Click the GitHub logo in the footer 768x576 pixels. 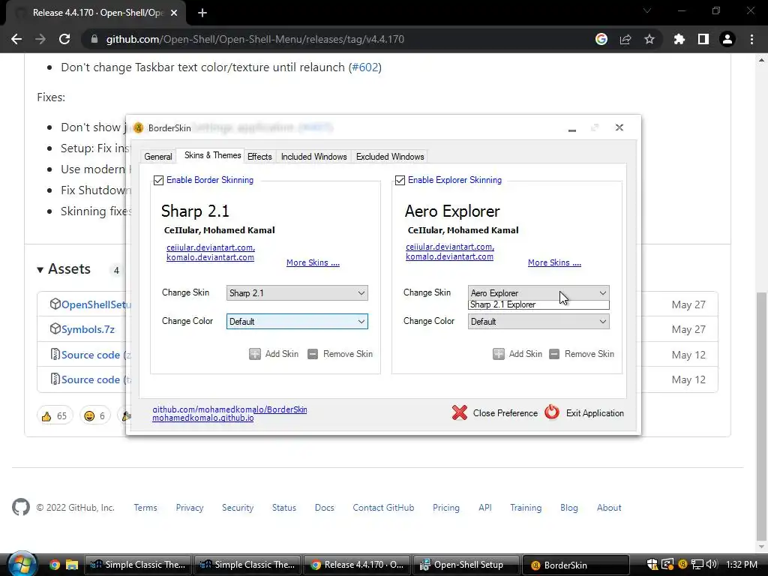(21, 508)
